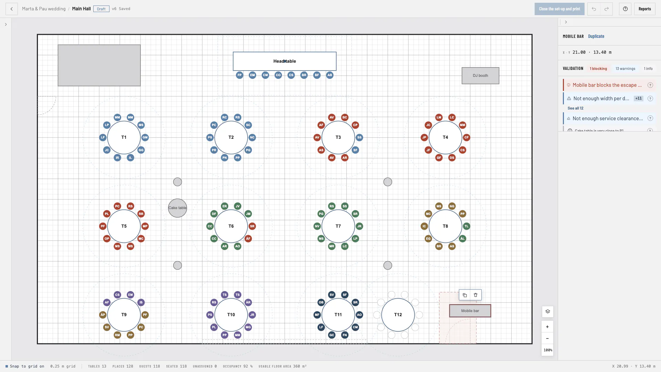
Task: Open help for Not enough width warning
Action: click(650, 99)
